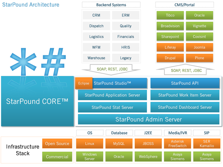Click the blue pound sign logo
Image resolution: width=223 pixels, height=167 pixels.
(x=53, y=62)
